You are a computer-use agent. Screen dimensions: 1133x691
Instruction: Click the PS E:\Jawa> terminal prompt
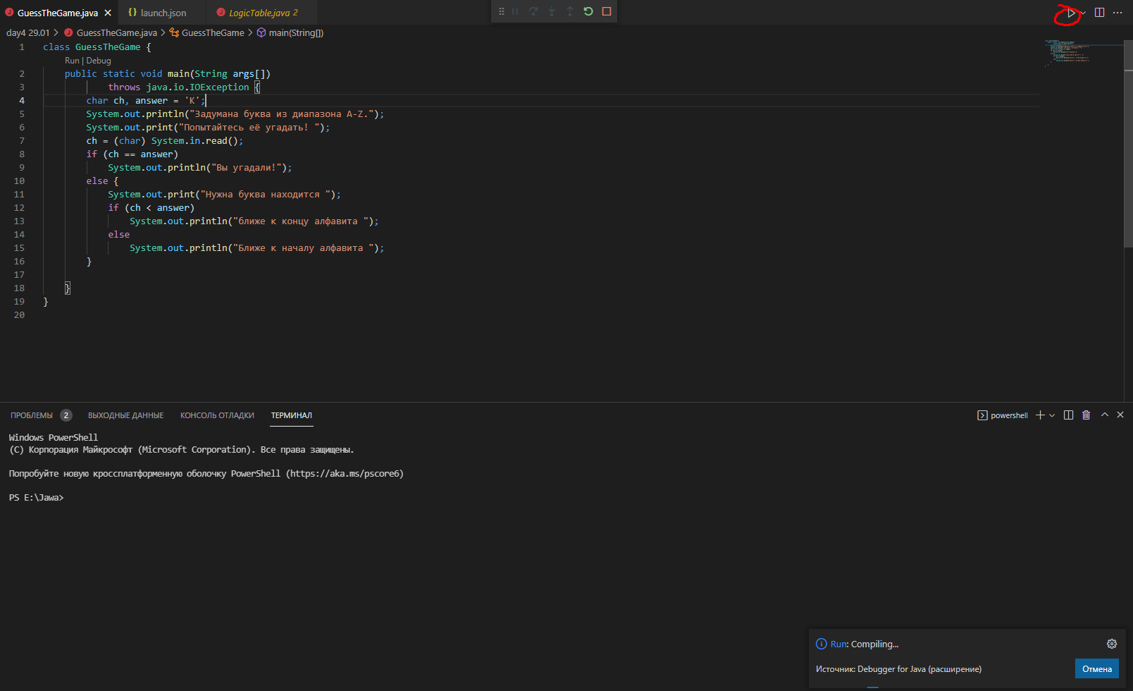click(x=37, y=498)
